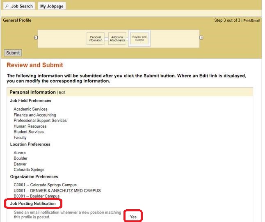This screenshot has height=222, width=265.
Task: Select B0001 -- Boulder Campus
Action: click(x=37, y=196)
